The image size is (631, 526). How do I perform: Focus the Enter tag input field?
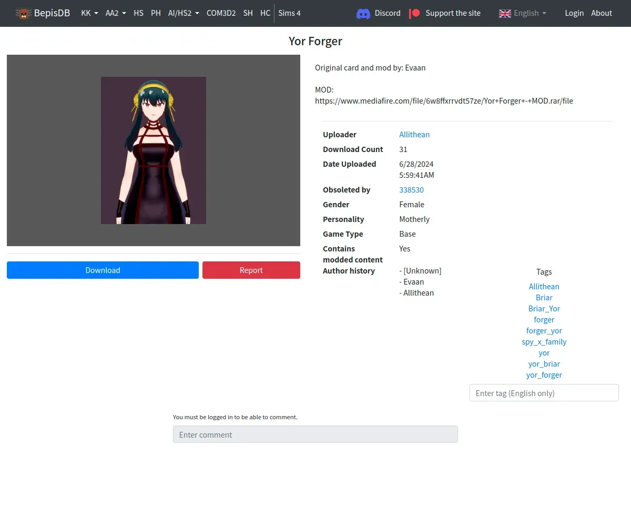click(x=544, y=393)
